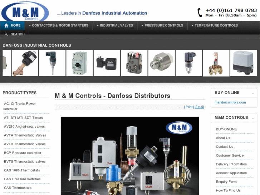Screen dimensions: 260x195
Task: Select the partially visible first carousel thumbnail
Action: click(7, 63)
